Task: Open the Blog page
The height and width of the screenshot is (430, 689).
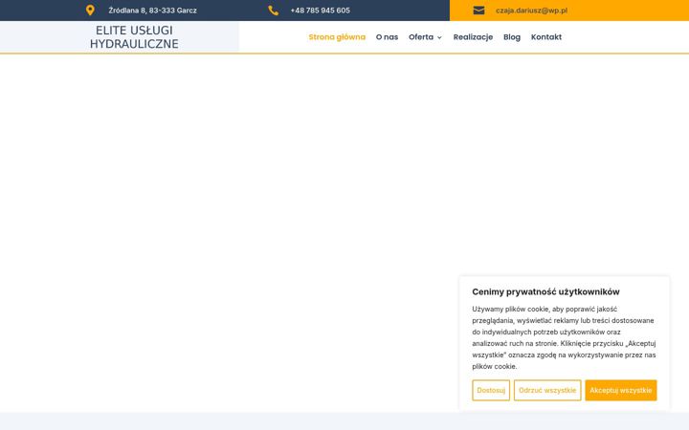Action: pos(511,37)
